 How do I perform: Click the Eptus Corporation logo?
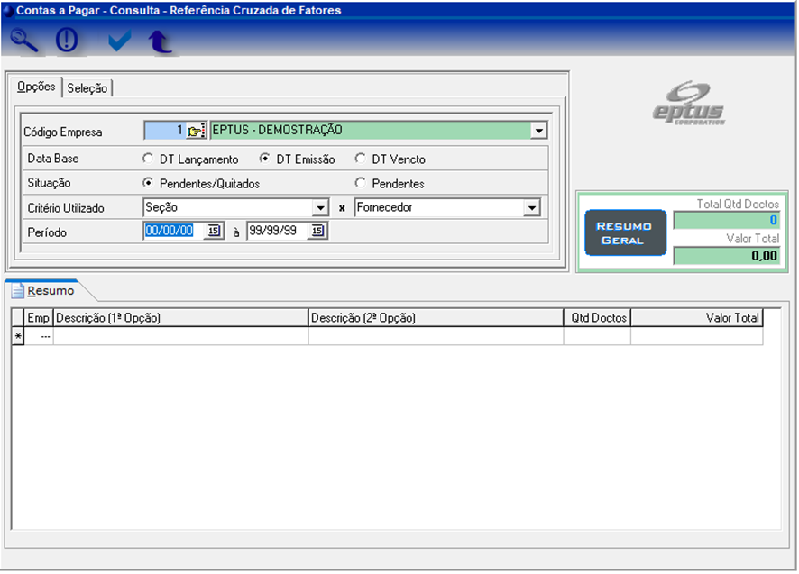(689, 104)
